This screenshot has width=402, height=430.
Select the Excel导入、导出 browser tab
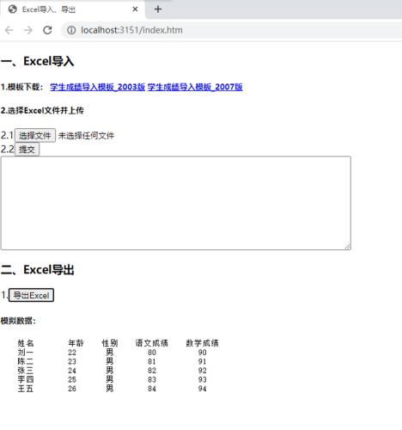(73, 9)
